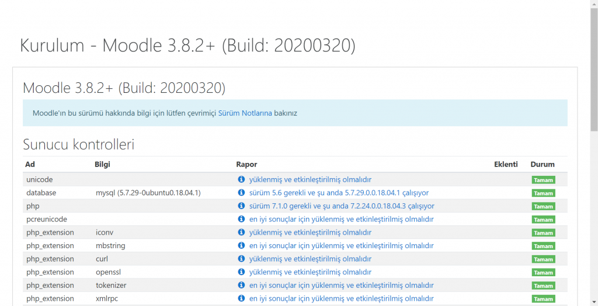
Task: Click the Tamam status badge in the database row
Action: coord(544,193)
